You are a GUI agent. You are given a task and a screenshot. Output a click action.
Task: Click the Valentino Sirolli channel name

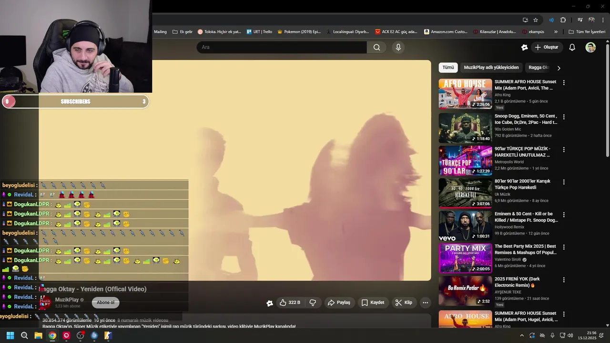[508, 260]
